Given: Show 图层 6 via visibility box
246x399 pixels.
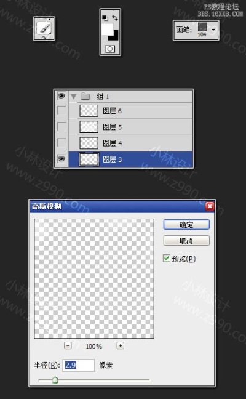Looking at the screenshot, I should pyautogui.click(x=61, y=111).
